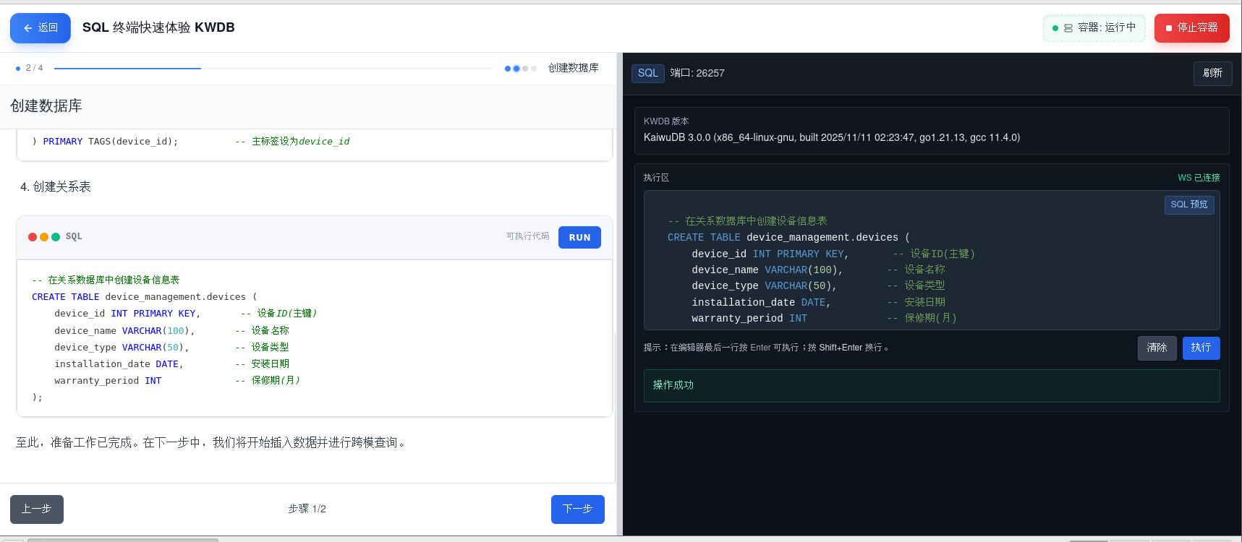
Task: Refresh the SQL terminal with 刷新
Action: pos(1212,73)
